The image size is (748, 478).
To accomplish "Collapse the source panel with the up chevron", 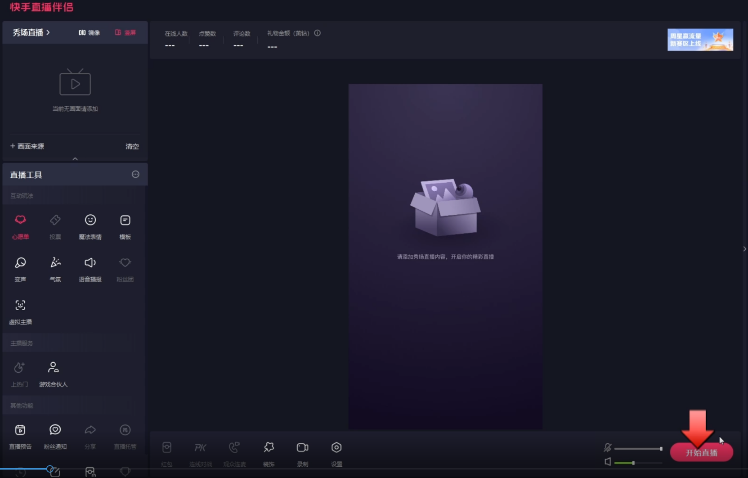I will (x=75, y=159).
